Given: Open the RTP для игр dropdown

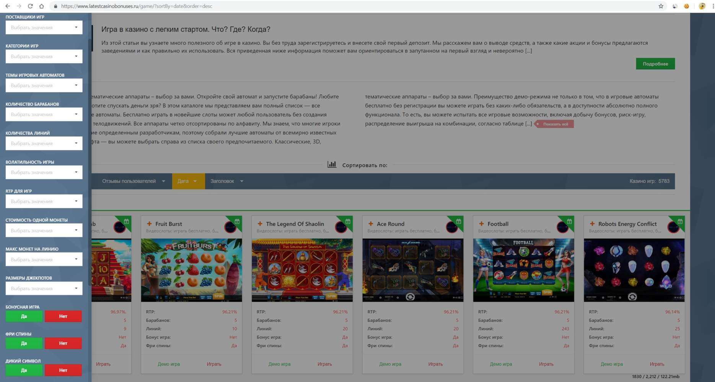Looking at the screenshot, I should [44, 201].
